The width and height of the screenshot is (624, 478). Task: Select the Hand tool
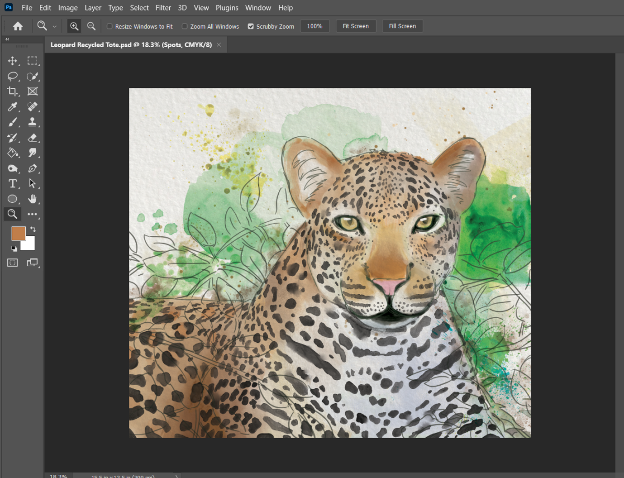pos(32,199)
